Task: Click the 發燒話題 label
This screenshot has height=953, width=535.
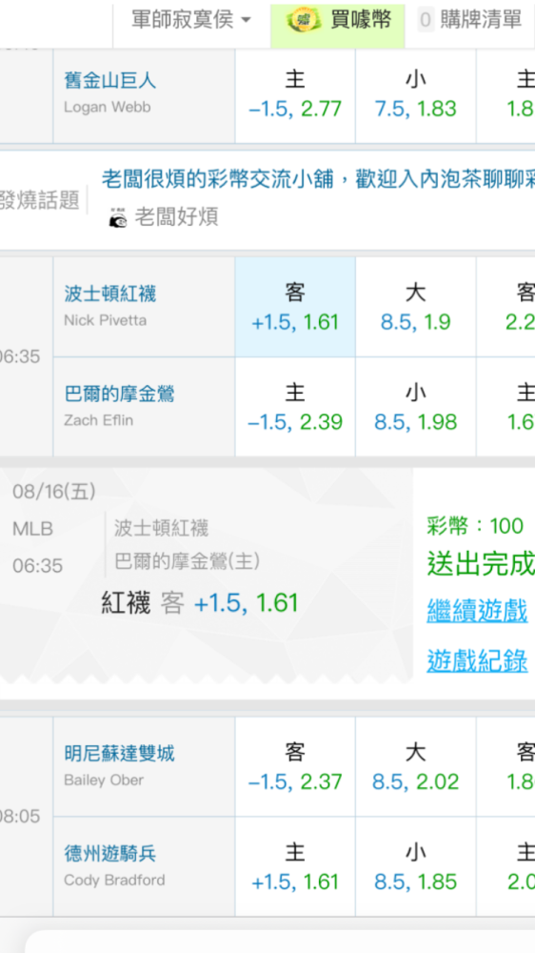Action: click(x=40, y=199)
